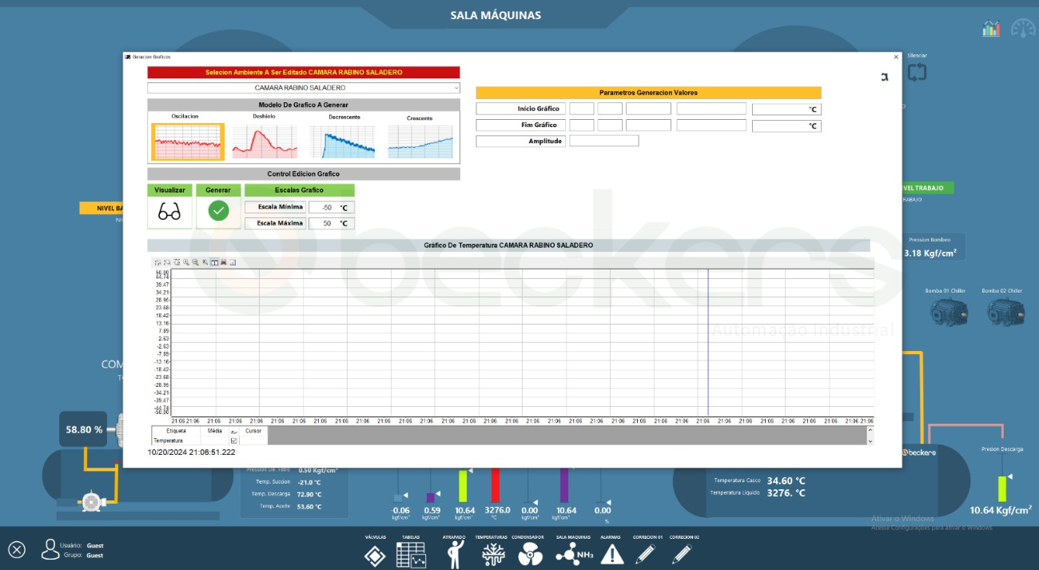This screenshot has width=1039, height=570.
Task: Open the Correcion 02 pencil icon
Action: click(x=682, y=553)
